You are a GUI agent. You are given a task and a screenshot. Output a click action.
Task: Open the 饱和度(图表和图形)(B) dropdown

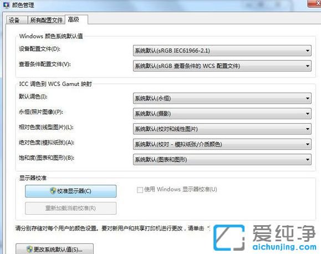pos(222,160)
